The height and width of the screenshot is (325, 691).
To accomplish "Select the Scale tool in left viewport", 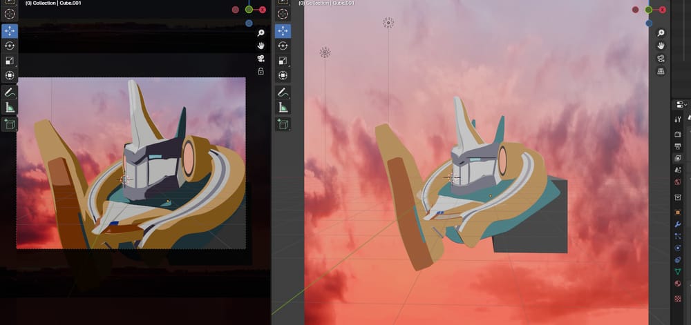I will point(10,61).
